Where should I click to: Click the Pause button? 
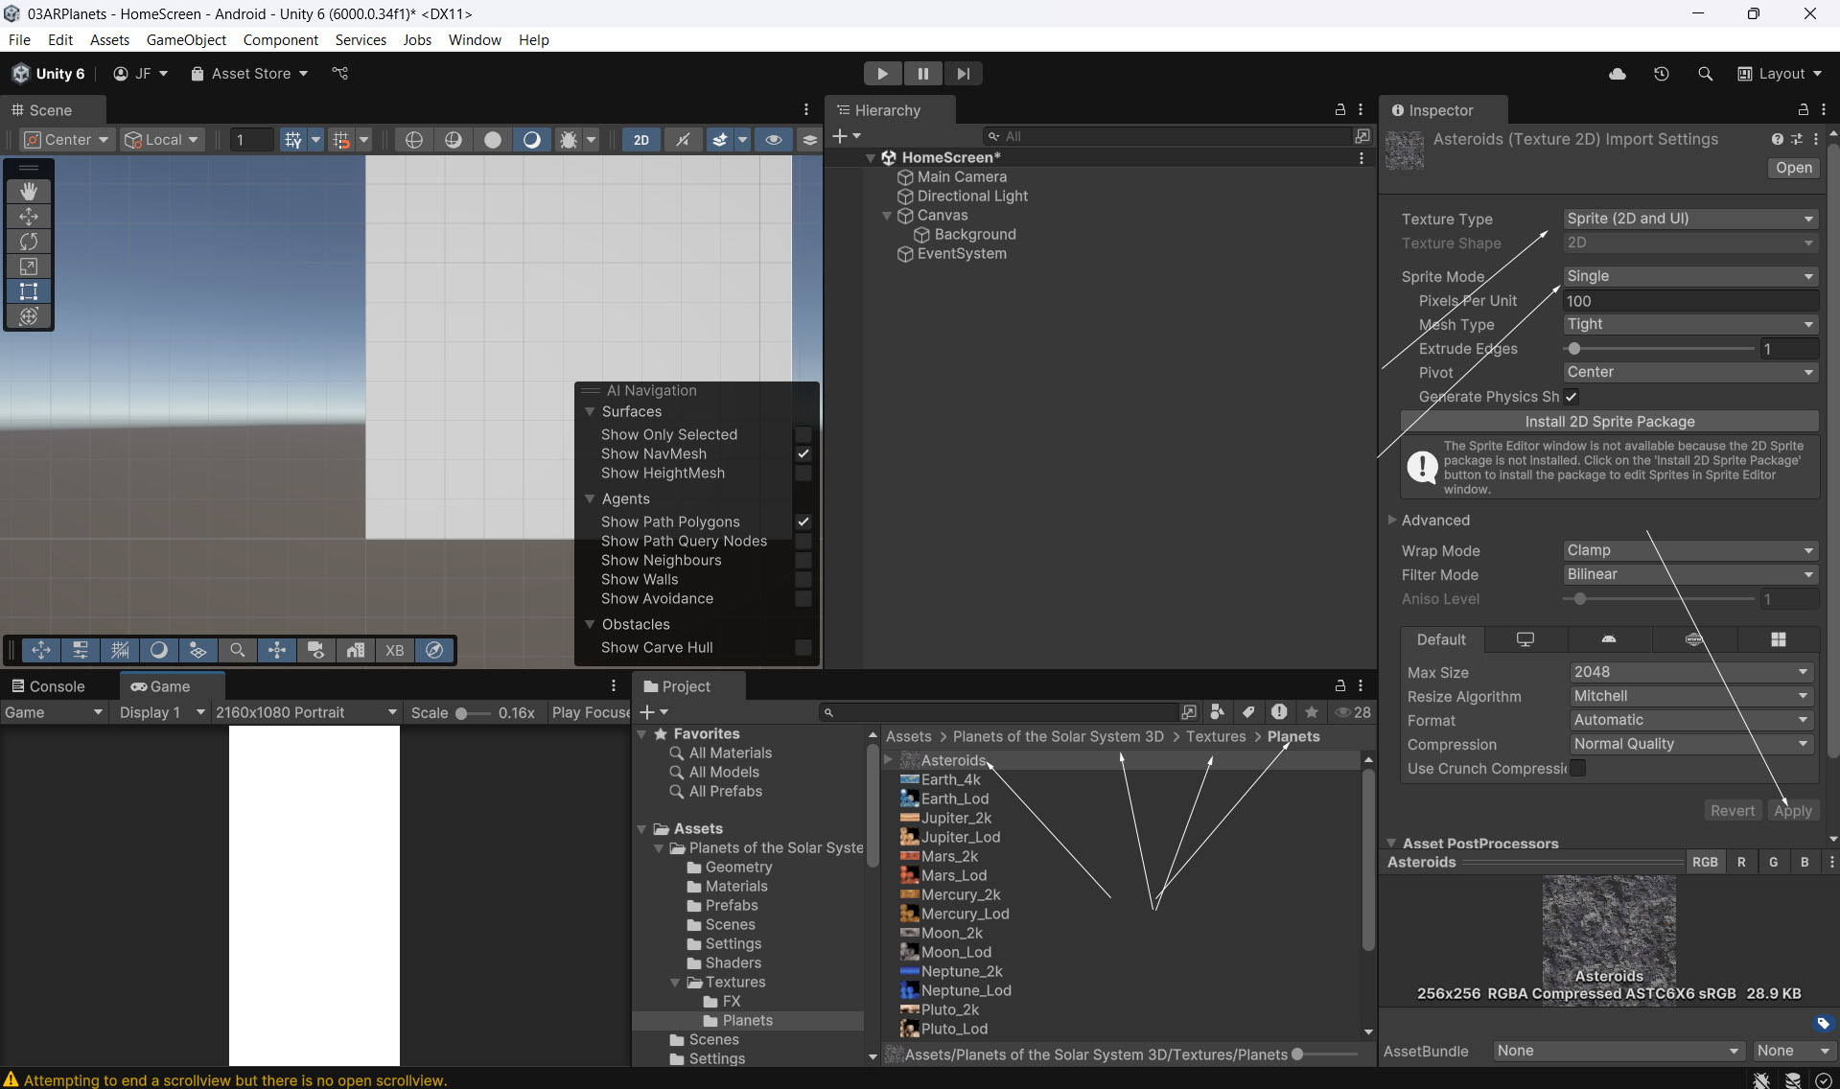tap(922, 74)
